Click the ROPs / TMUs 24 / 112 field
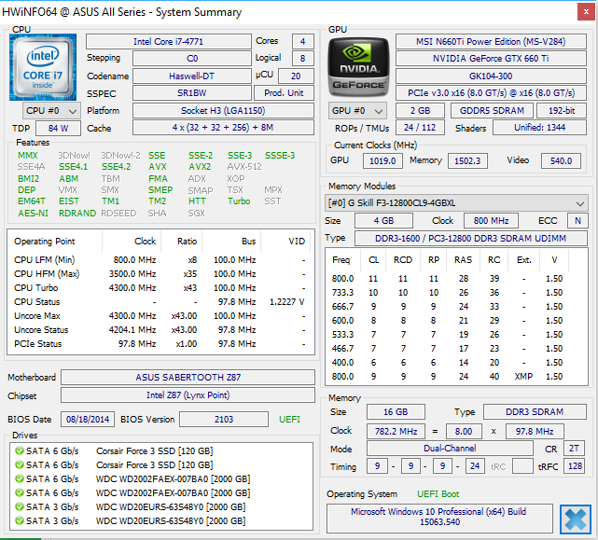 (x=420, y=128)
